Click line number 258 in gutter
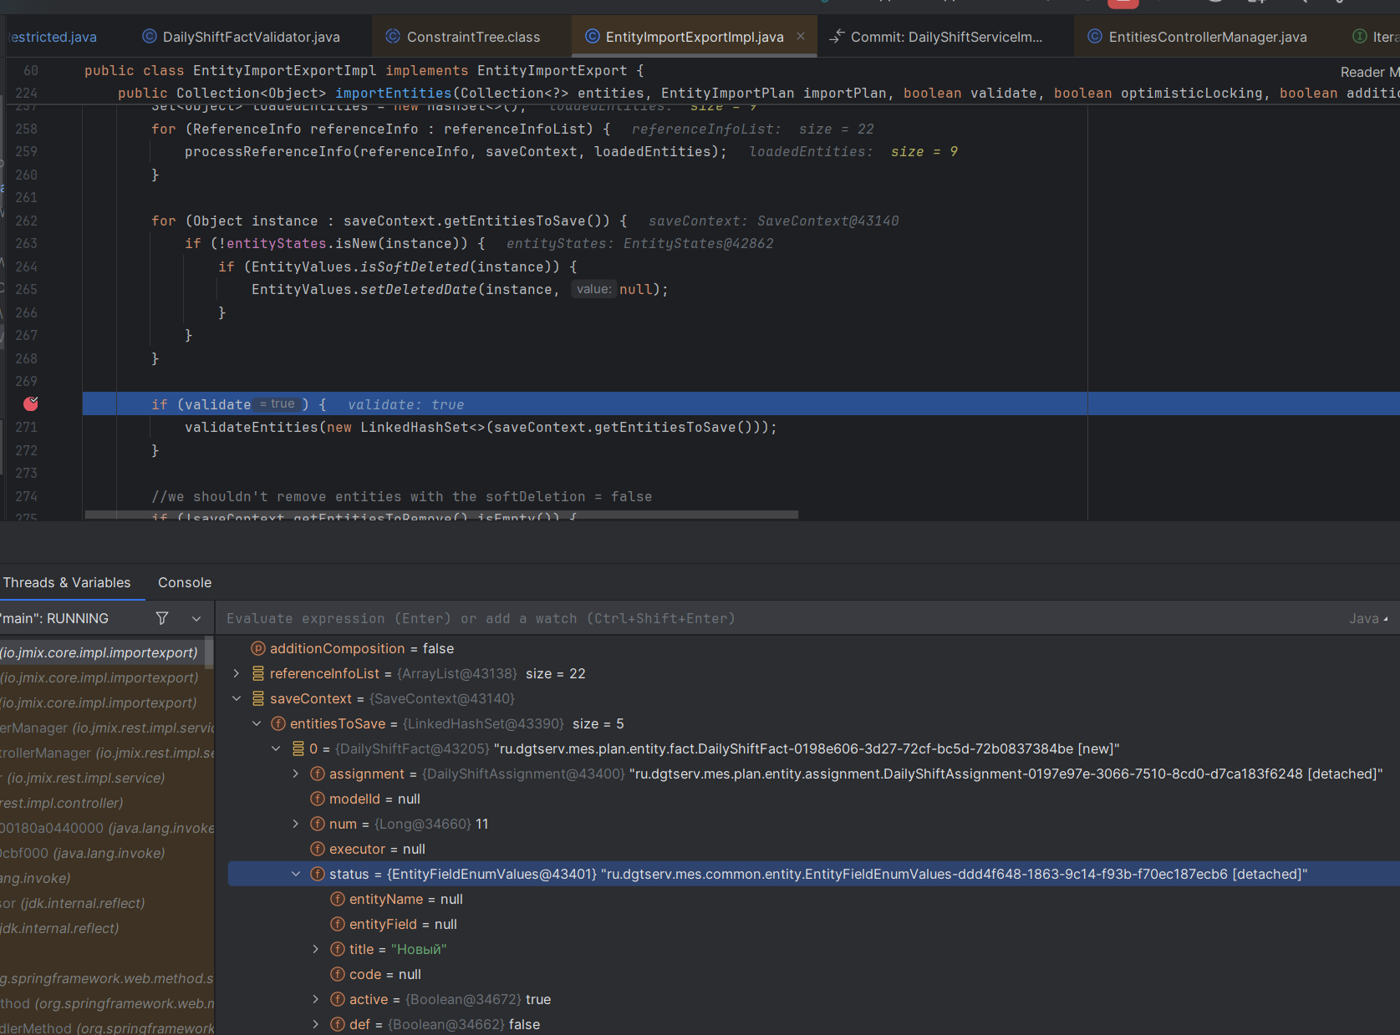 (26, 129)
